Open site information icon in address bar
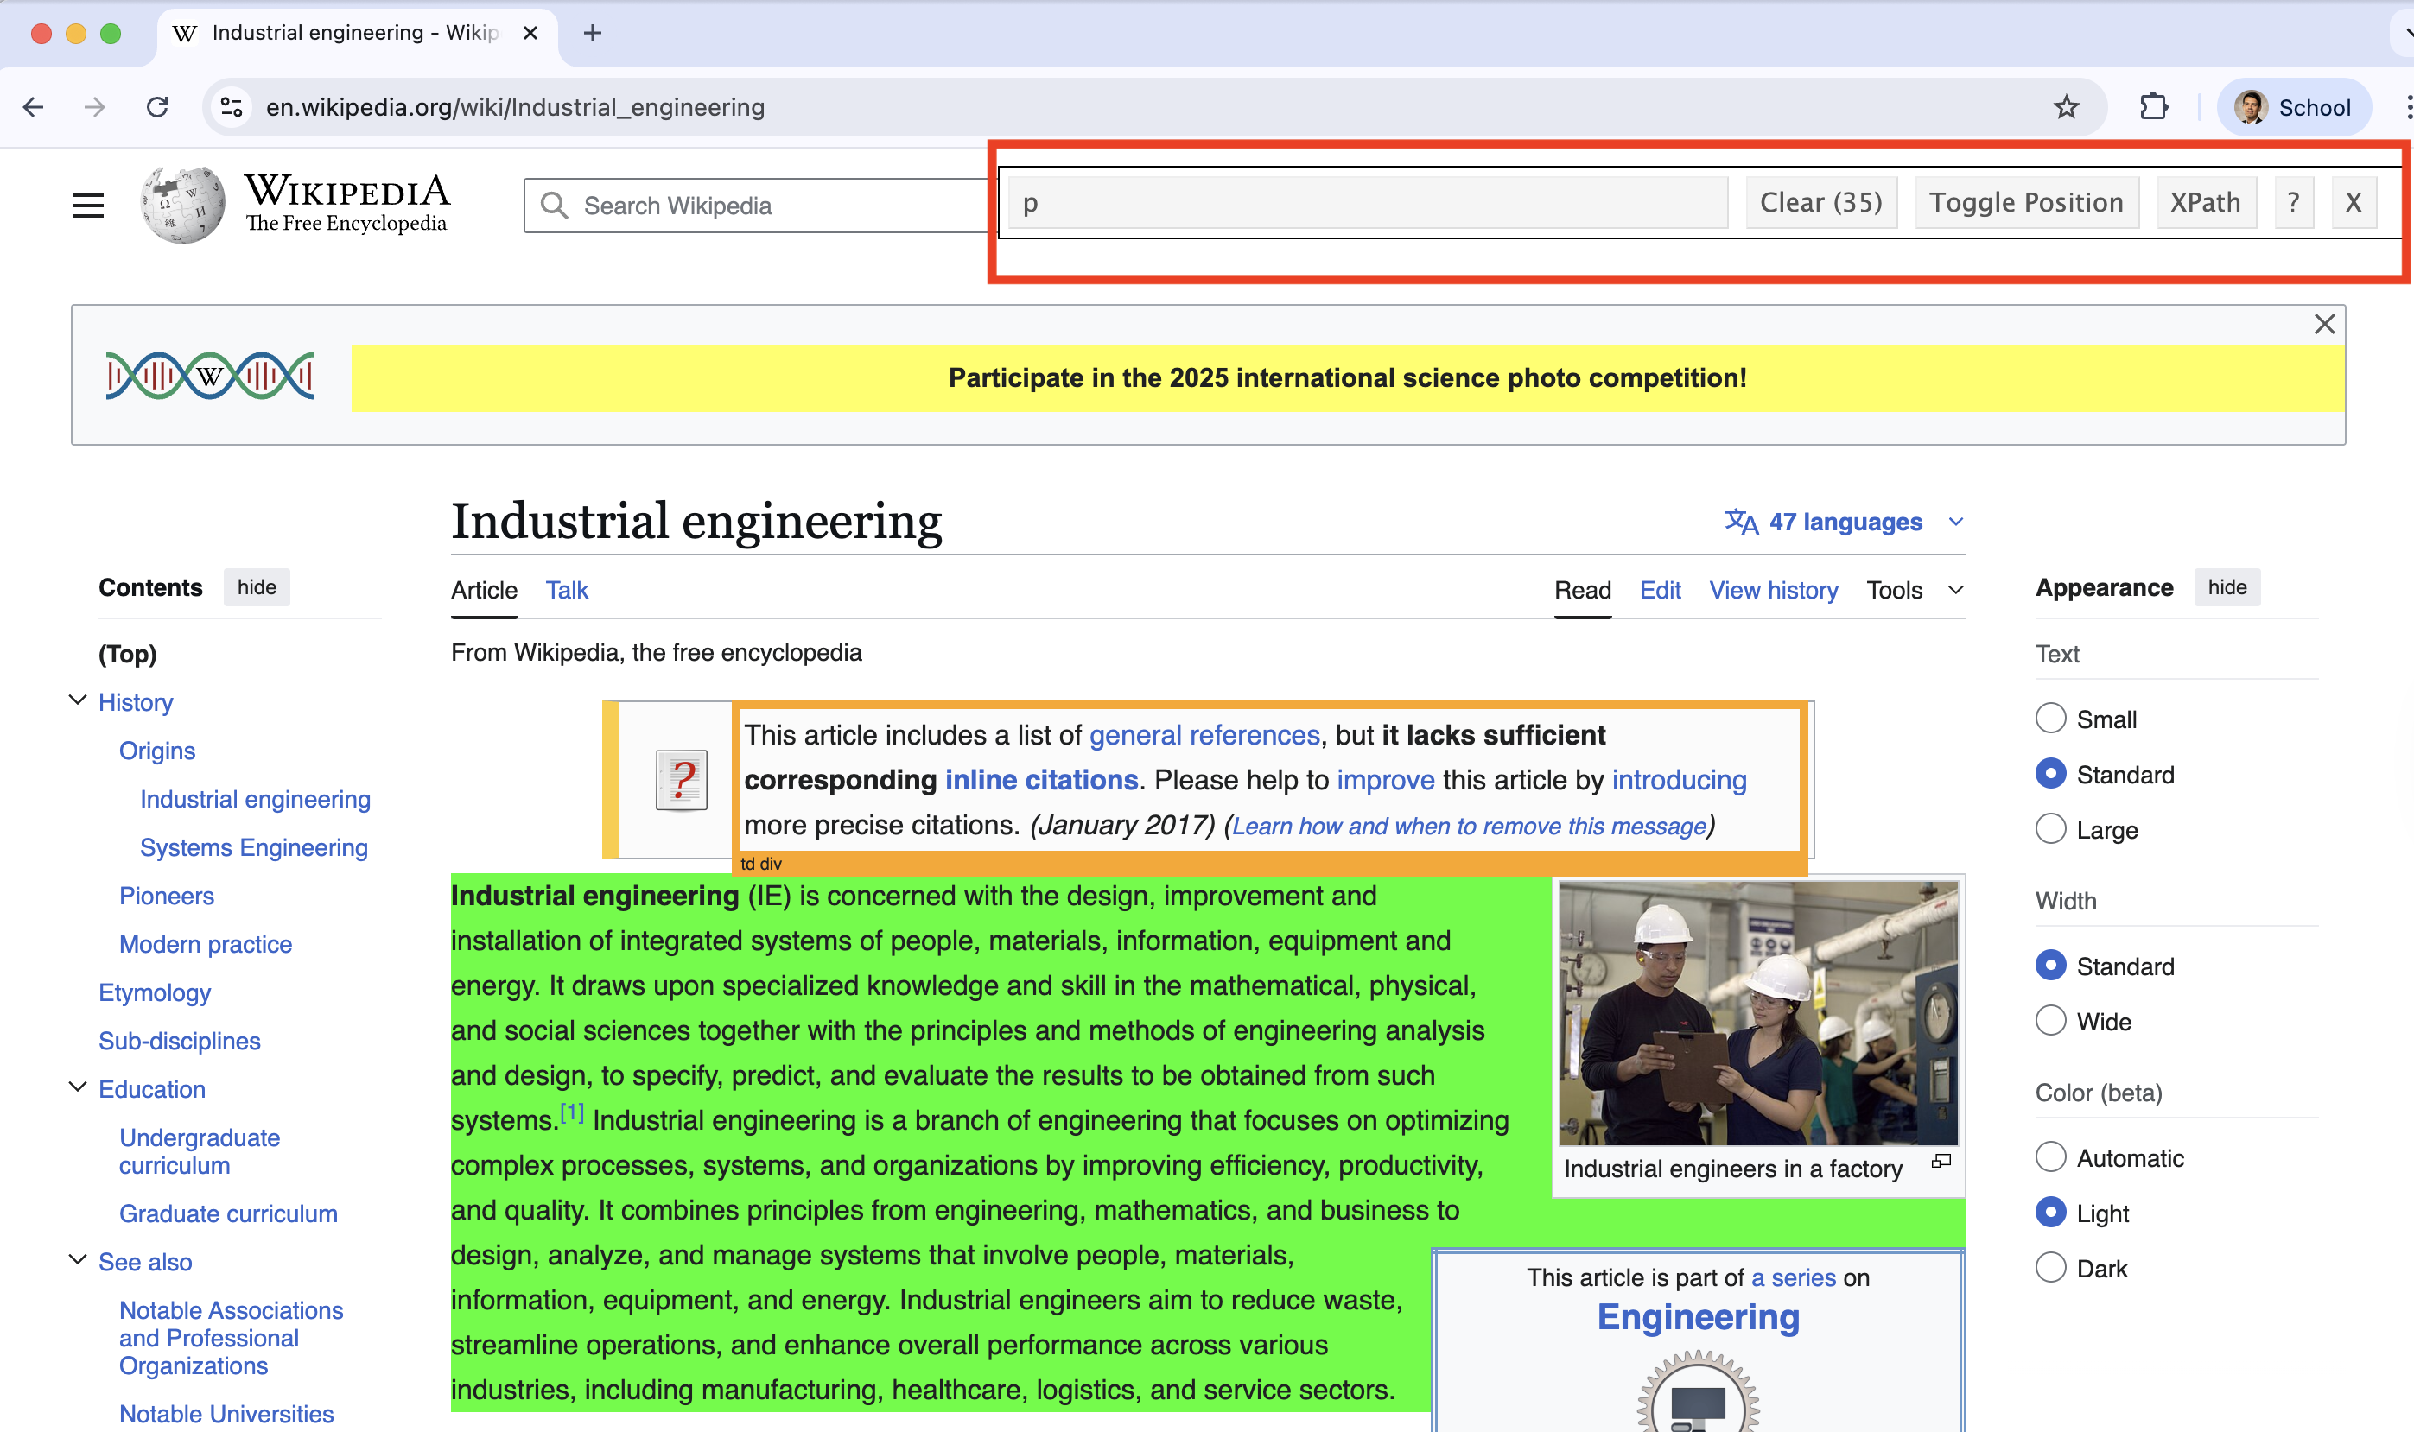This screenshot has height=1432, width=2414. tap(232, 107)
